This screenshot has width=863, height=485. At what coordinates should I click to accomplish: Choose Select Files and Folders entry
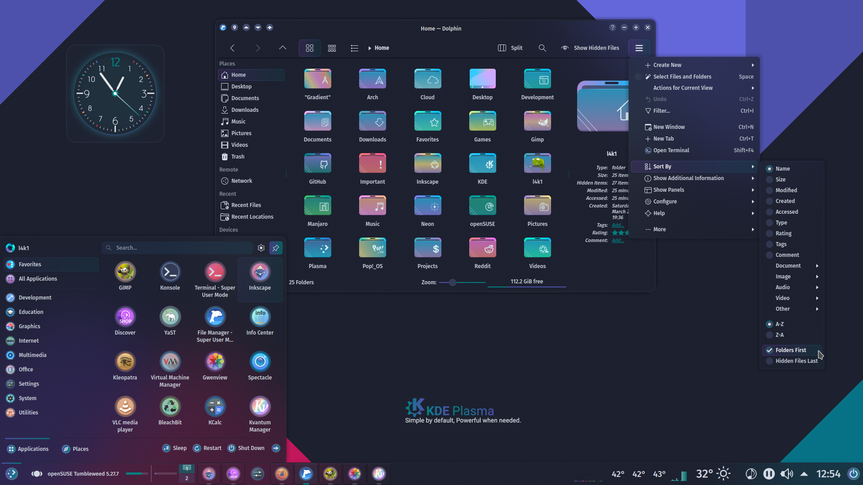pyautogui.click(x=694, y=77)
